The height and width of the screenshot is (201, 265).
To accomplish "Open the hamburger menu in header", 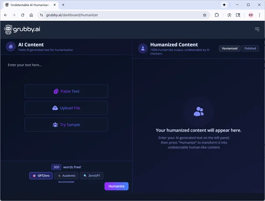I will [x=257, y=30].
